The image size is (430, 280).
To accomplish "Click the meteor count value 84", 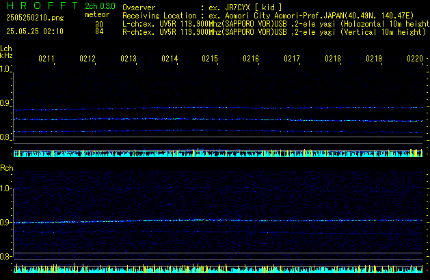I will (99, 31).
